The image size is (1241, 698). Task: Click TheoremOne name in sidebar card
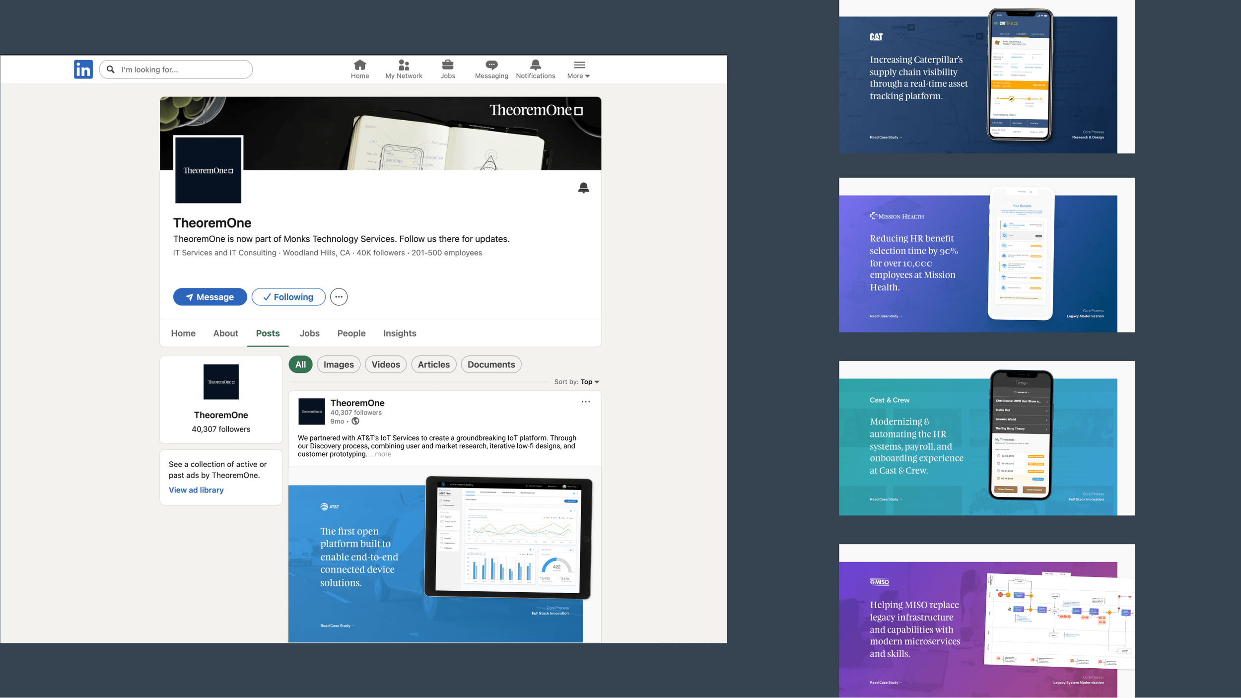tap(221, 415)
